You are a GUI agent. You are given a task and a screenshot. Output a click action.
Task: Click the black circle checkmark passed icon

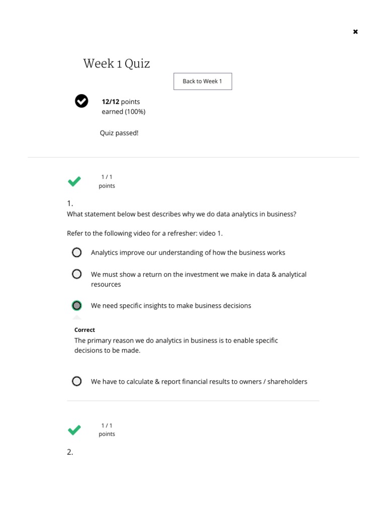[x=81, y=101]
